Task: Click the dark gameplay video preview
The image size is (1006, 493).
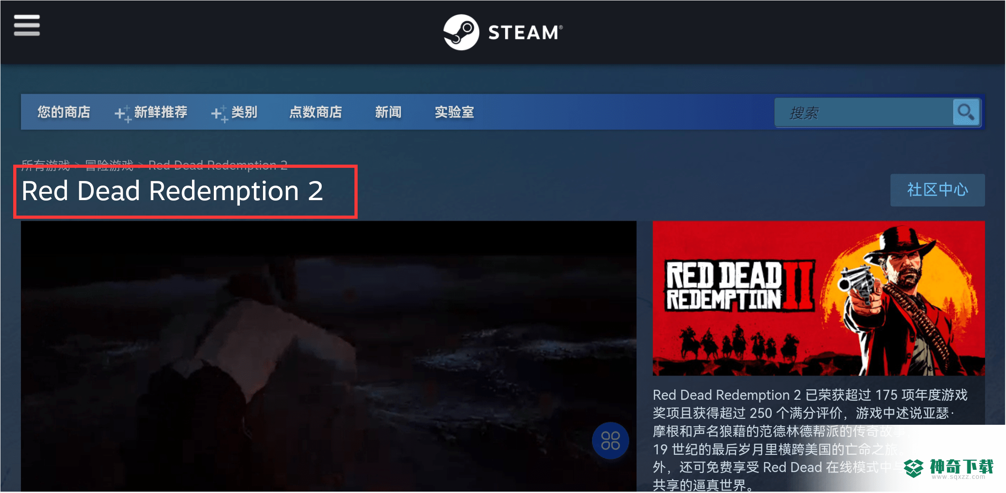Action: click(329, 356)
